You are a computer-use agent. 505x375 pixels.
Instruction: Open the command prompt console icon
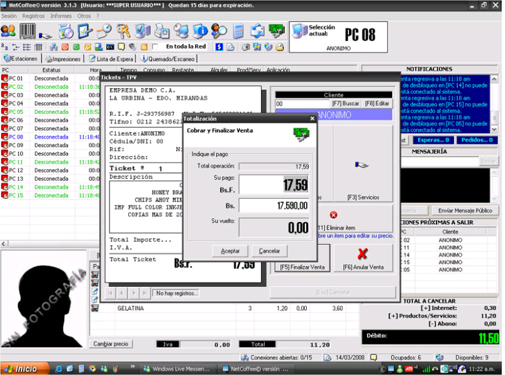[x=110, y=47]
